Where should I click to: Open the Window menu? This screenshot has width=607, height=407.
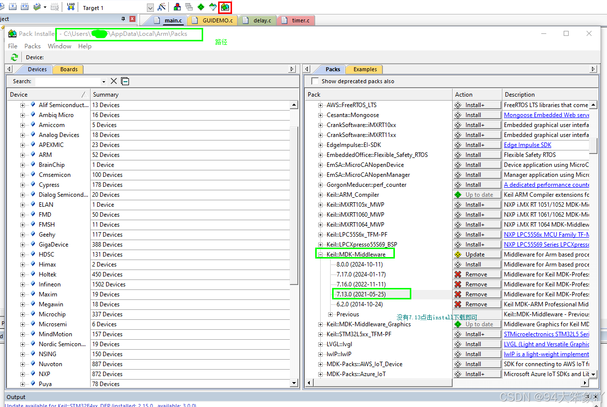pyautogui.click(x=60, y=46)
